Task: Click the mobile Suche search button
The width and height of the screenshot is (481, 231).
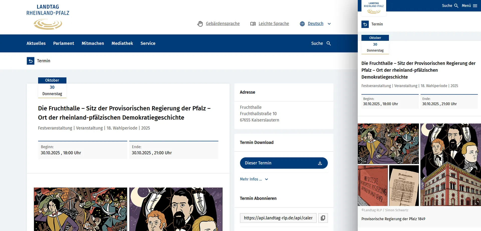Action: click(450, 6)
